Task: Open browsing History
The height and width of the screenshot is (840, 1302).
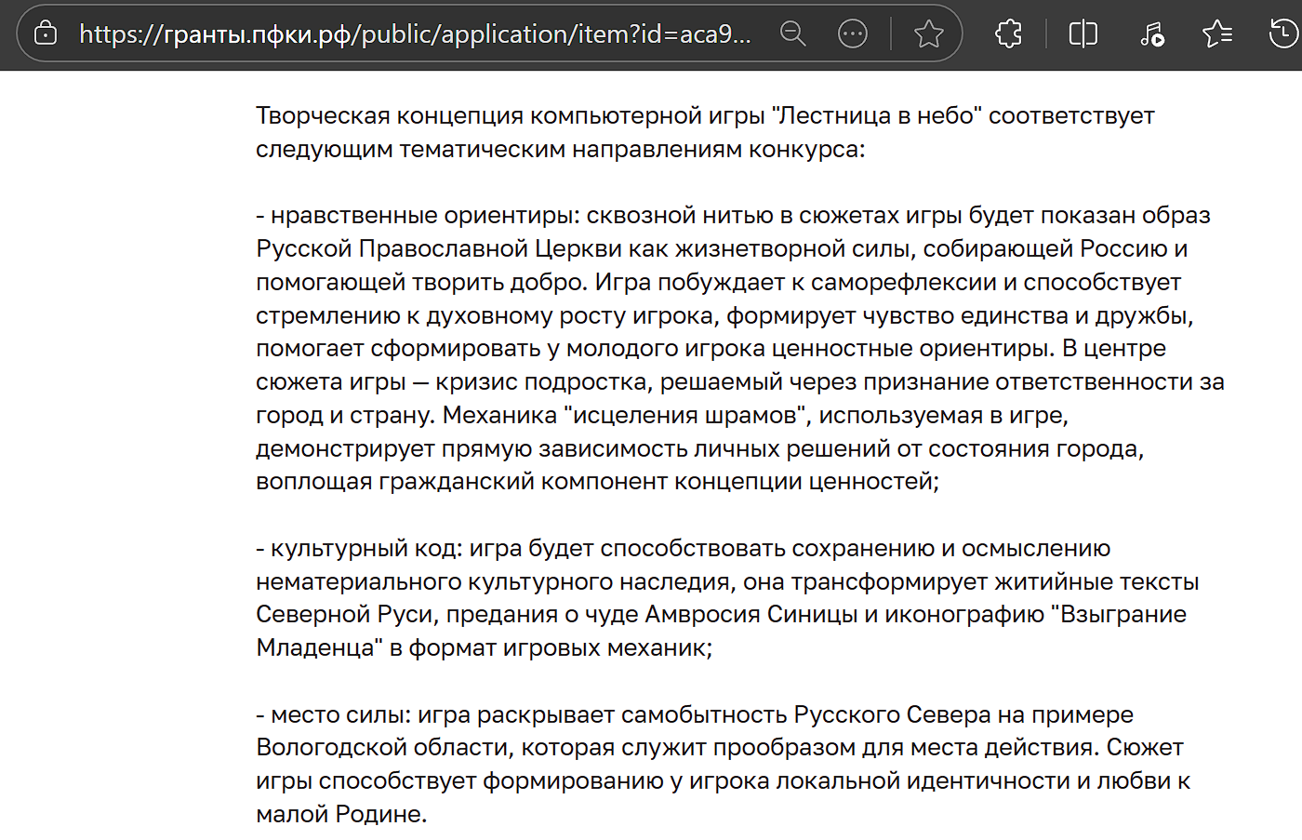Action: (x=1283, y=34)
